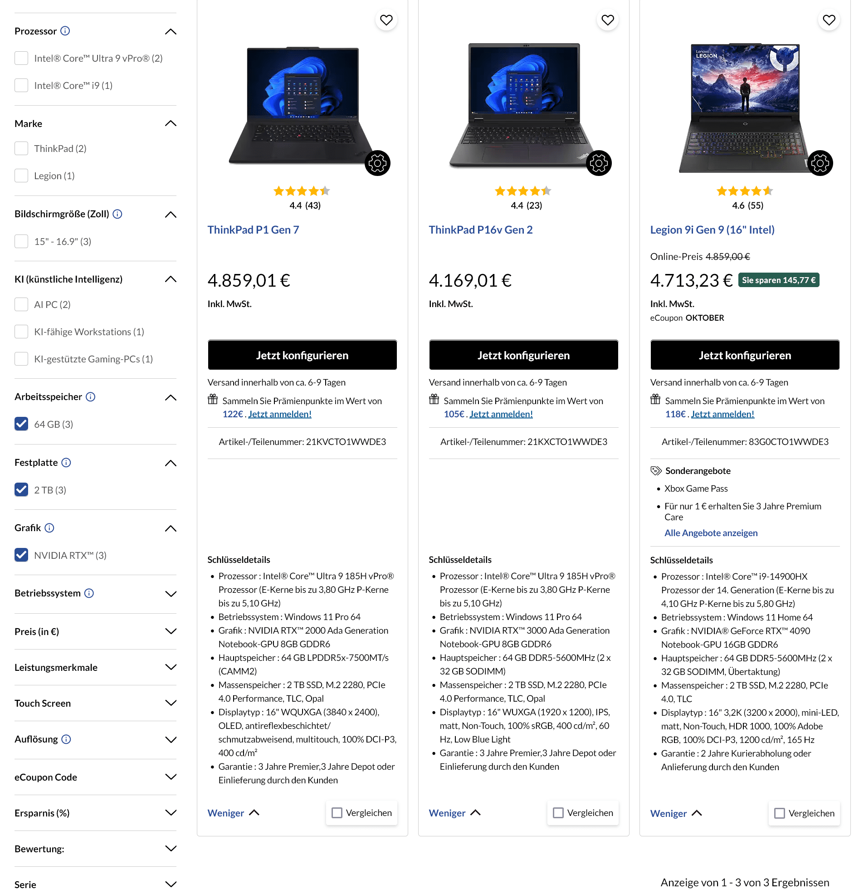This screenshot has height=894, width=859.
Task: Open the Grafik info tooltip icon
Action: tap(49, 528)
